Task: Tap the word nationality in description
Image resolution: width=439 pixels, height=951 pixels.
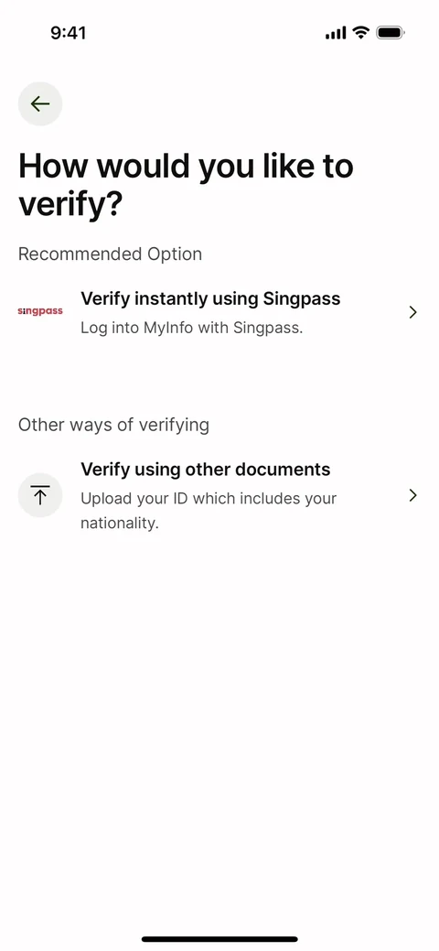Action: pyautogui.click(x=120, y=523)
